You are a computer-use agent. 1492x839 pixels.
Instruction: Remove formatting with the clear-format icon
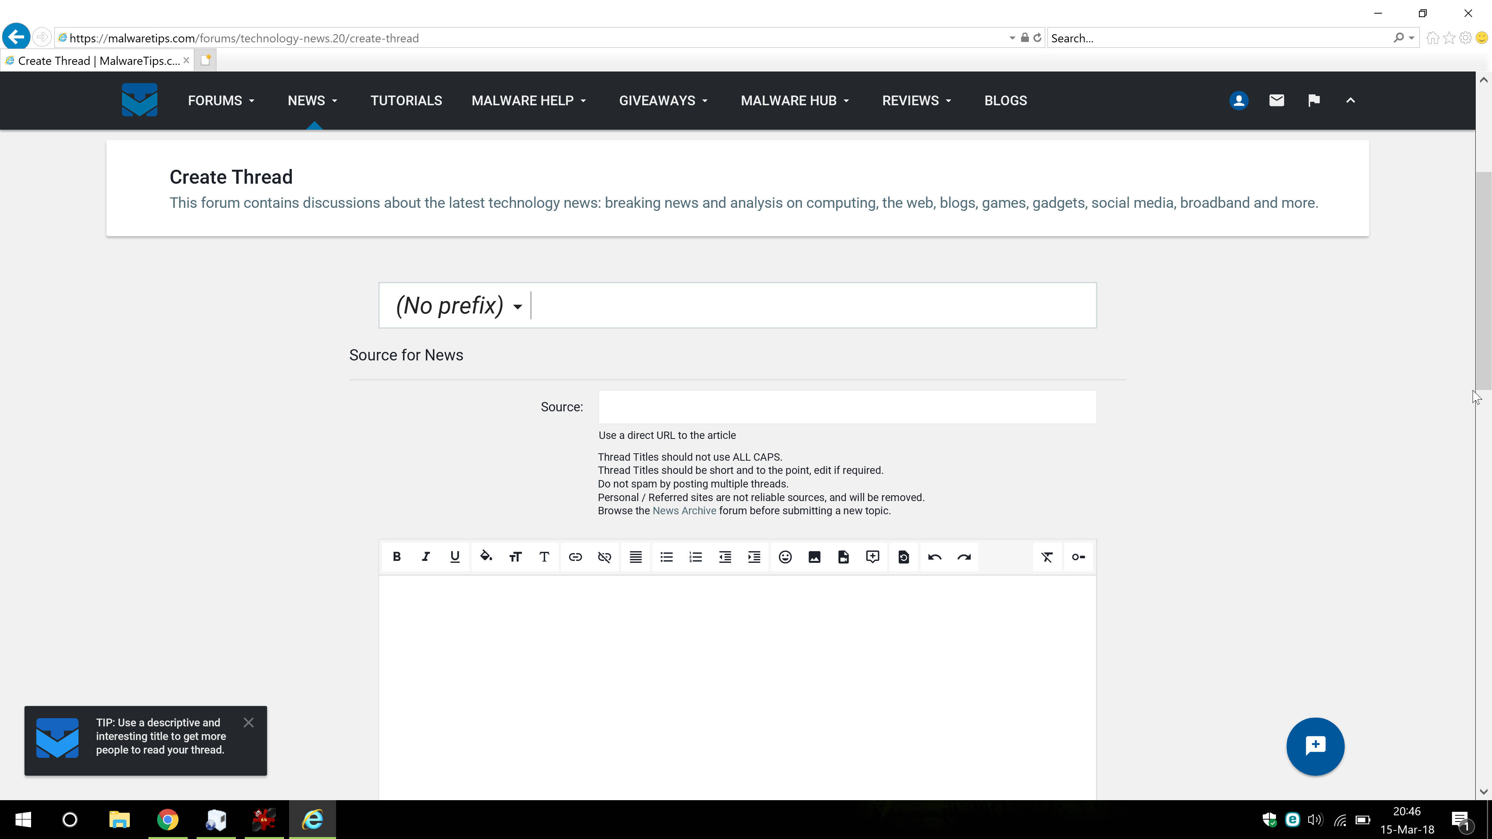[1047, 557]
